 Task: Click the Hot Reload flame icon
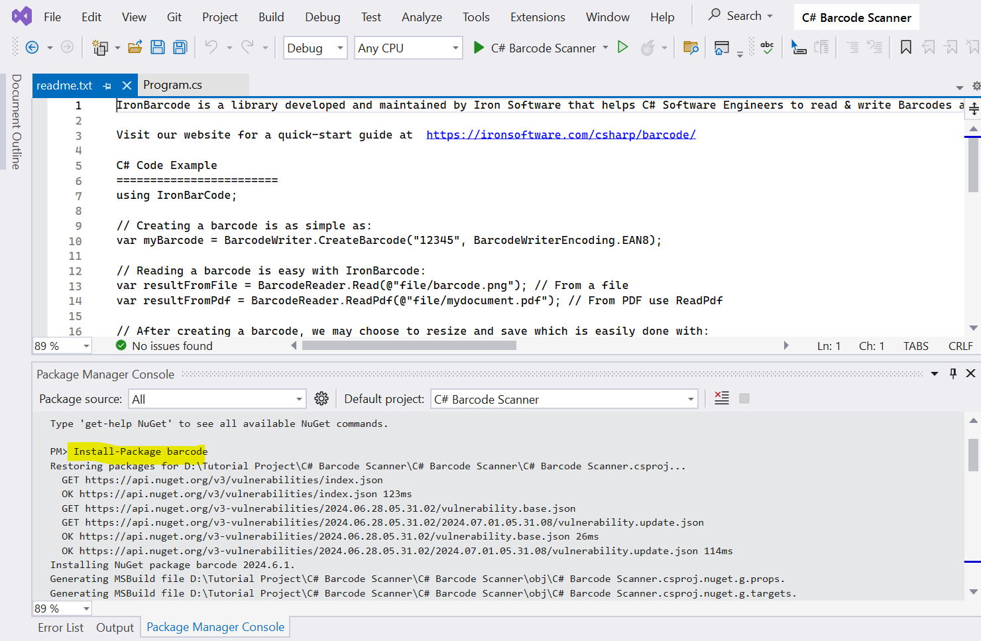[x=648, y=48]
